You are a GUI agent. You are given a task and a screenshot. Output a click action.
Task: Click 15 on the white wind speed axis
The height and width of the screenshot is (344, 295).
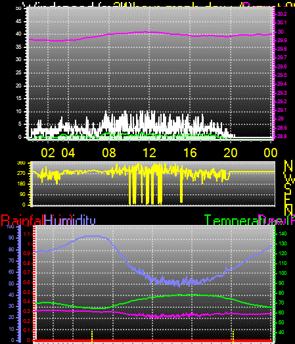[x=18, y=98]
